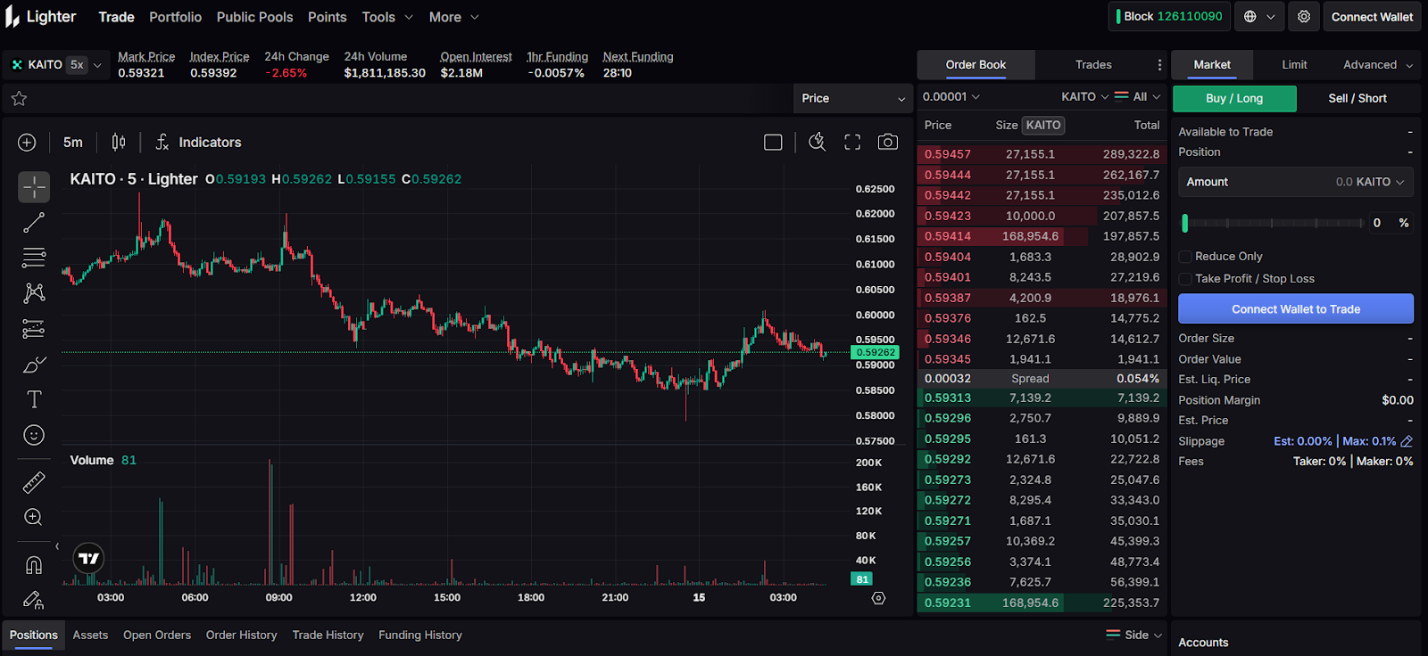Open the settings gear icon
The width and height of the screenshot is (1428, 656).
pos(1304,17)
